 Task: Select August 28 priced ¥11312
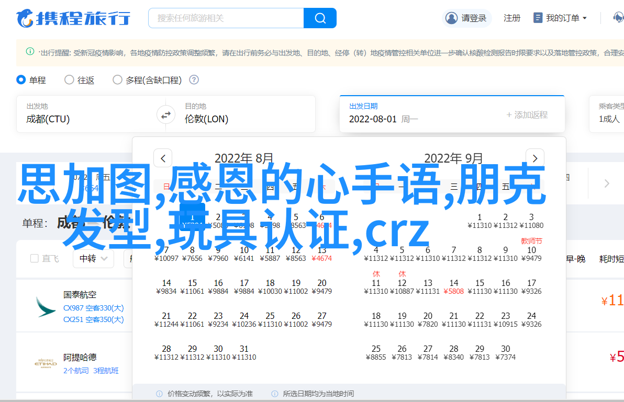click(166, 353)
